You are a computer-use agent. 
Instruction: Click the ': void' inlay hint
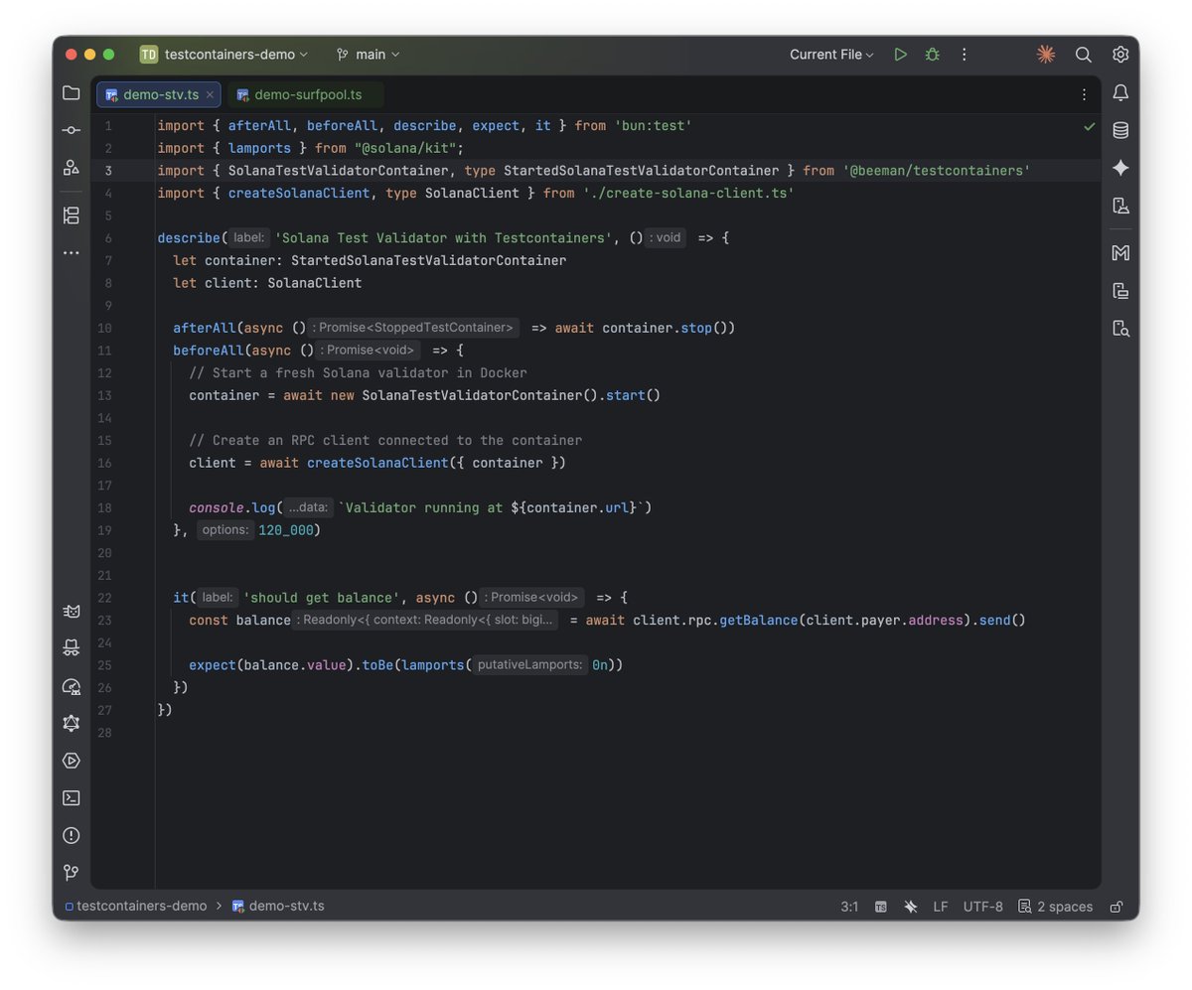pos(665,238)
